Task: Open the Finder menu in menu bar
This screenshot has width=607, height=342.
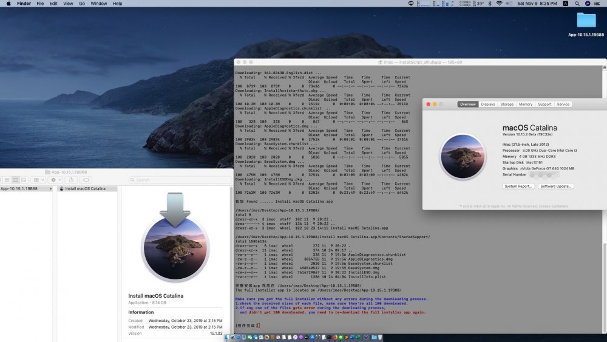Action: tap(24, 4)
